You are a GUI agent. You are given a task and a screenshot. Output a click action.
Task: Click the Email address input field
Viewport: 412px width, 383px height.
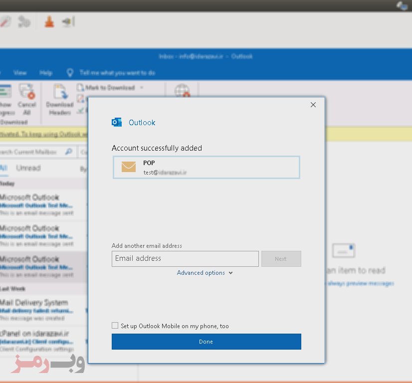[185, 258]
